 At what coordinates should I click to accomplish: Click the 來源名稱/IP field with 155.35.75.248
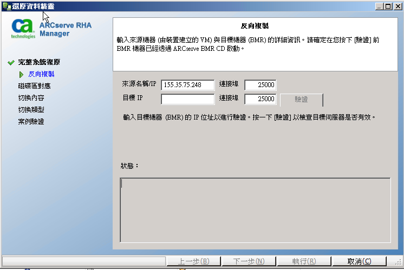coord(187,85)
